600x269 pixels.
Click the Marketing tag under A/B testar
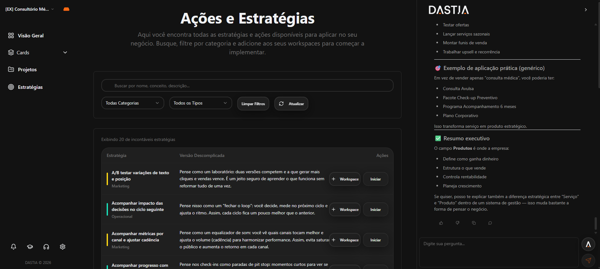(121, 186)
